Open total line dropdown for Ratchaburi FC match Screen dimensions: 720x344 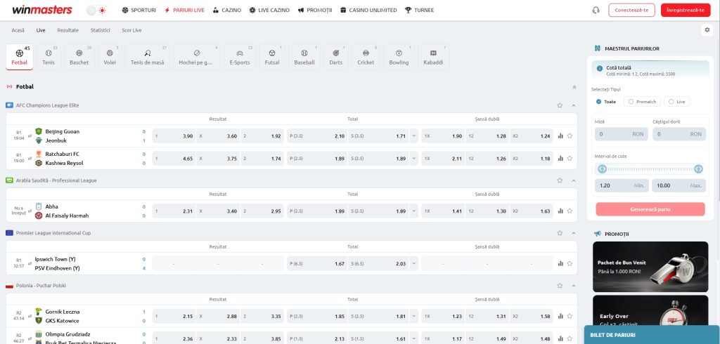coord(413,159)
